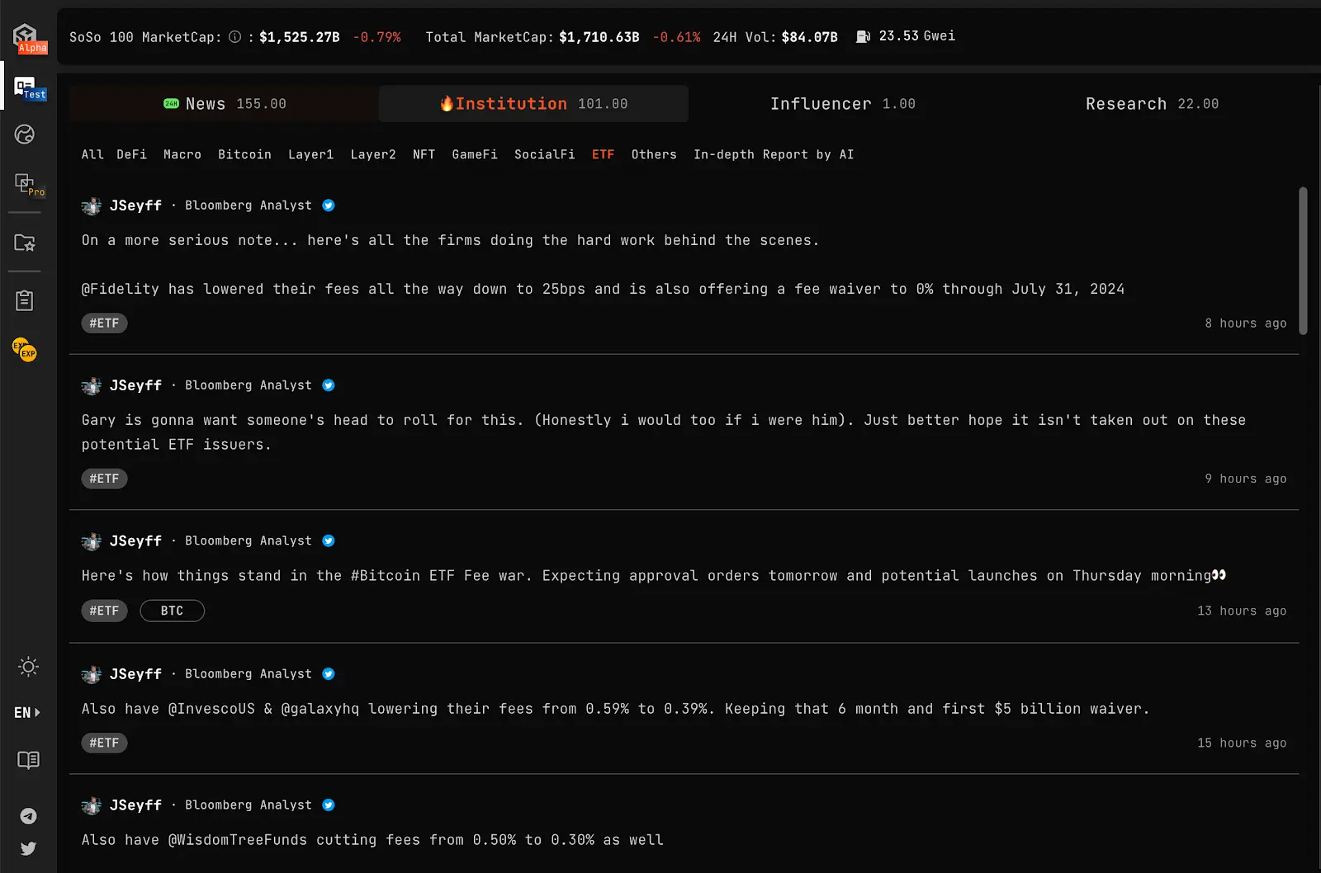Switch to the Influencer tab
This screenshot has height=873, width=1321.
coord(843,104)
